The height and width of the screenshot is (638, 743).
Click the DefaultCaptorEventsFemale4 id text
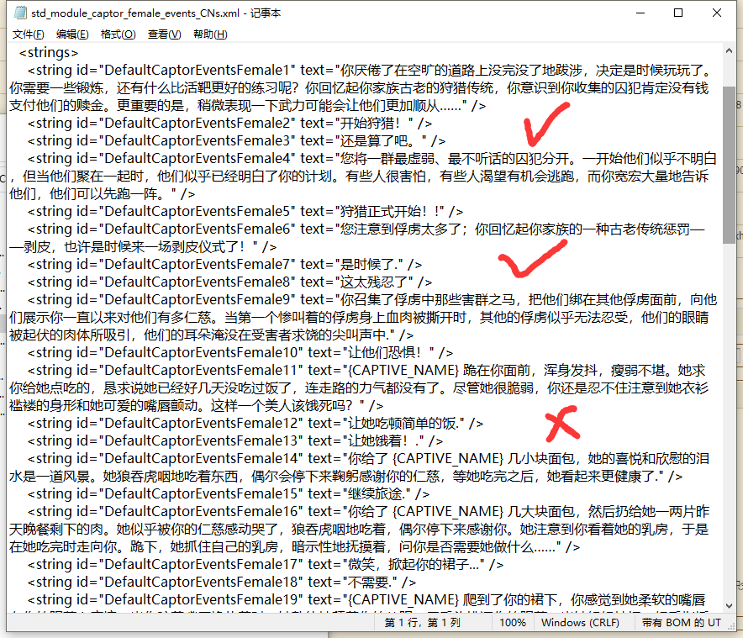click(197, 158)
